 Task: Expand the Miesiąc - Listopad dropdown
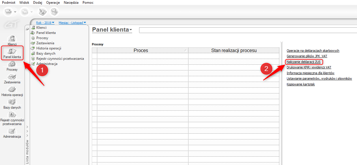[72, 22]
